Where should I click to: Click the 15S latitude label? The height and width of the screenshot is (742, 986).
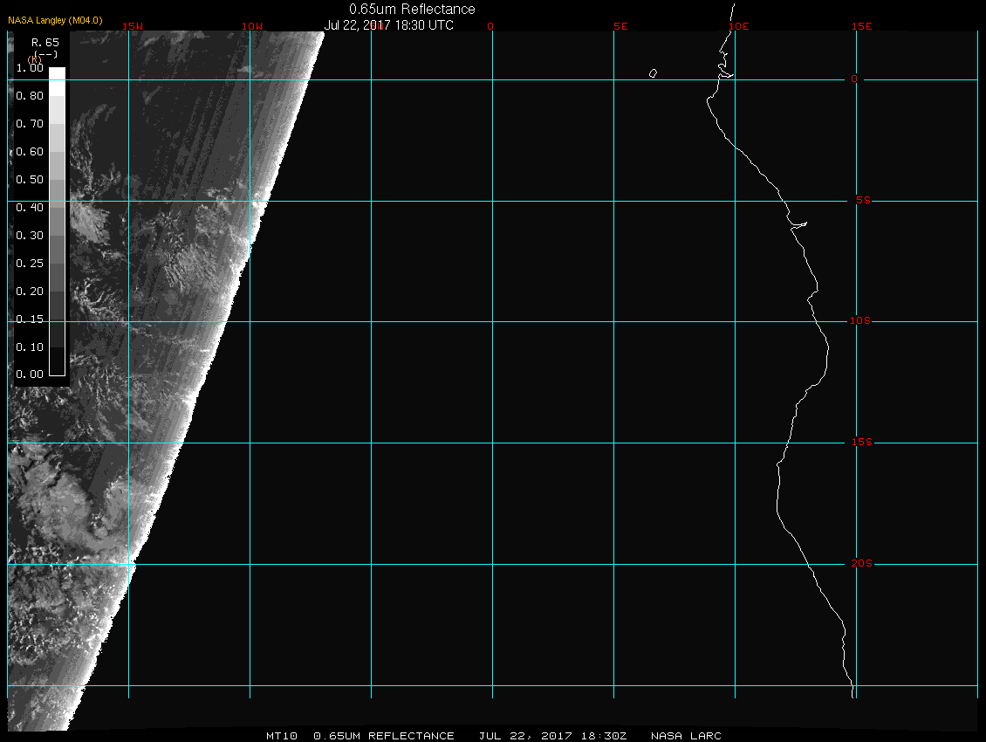tap(860, 443)
